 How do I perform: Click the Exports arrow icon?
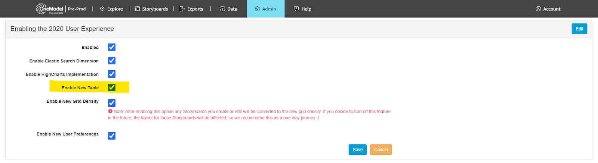click(182, 9)
